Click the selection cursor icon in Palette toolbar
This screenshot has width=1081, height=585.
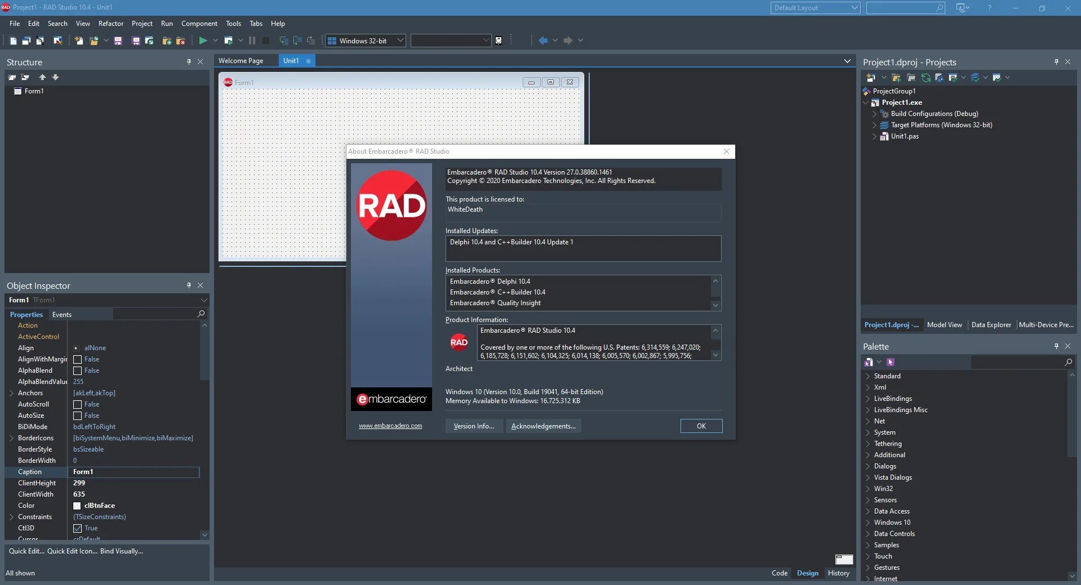click(x=891, y=362)
